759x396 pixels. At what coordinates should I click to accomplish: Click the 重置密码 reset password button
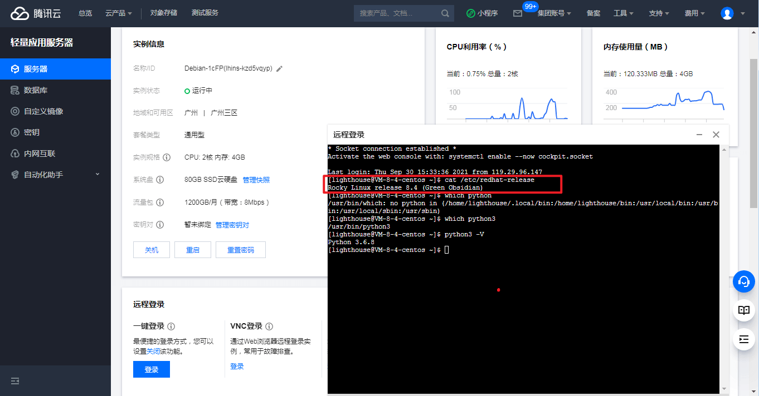click(x=241, y=250)
